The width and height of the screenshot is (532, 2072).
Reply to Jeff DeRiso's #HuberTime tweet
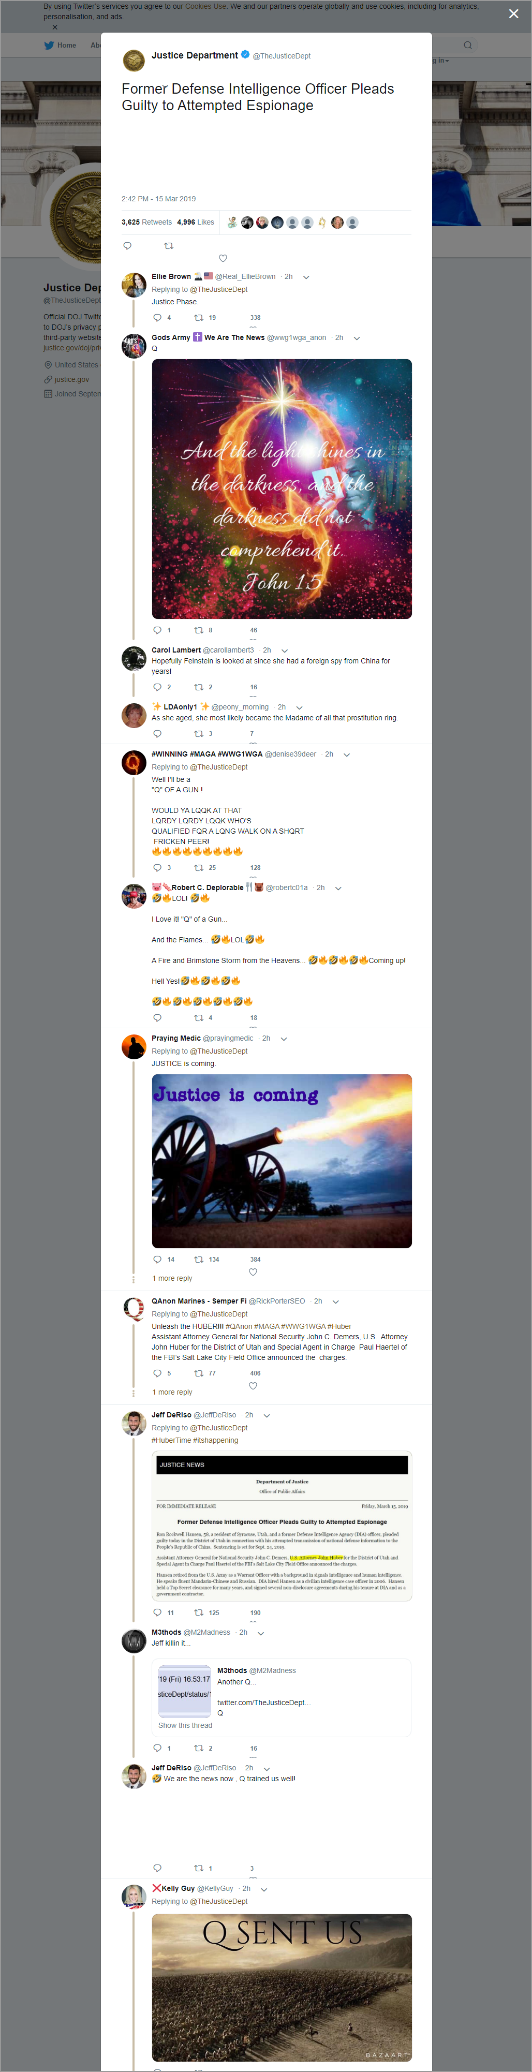pyautogui.click(x=157, y=1612)
